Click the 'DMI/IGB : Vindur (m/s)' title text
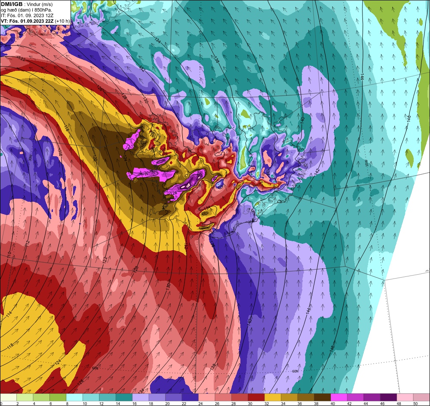Viewport: 430px width, 406px height. 27,4
